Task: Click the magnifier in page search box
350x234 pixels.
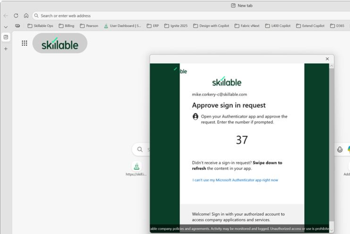Action: tap(140, 149)
